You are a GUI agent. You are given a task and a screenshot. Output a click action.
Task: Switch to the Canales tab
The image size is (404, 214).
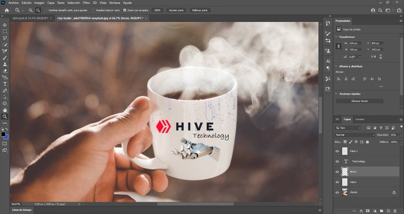(360, 119)
